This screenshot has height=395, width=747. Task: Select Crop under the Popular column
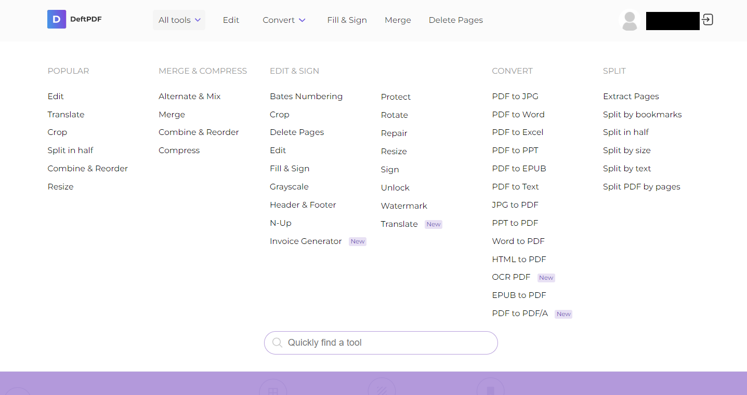coord(57,132)
